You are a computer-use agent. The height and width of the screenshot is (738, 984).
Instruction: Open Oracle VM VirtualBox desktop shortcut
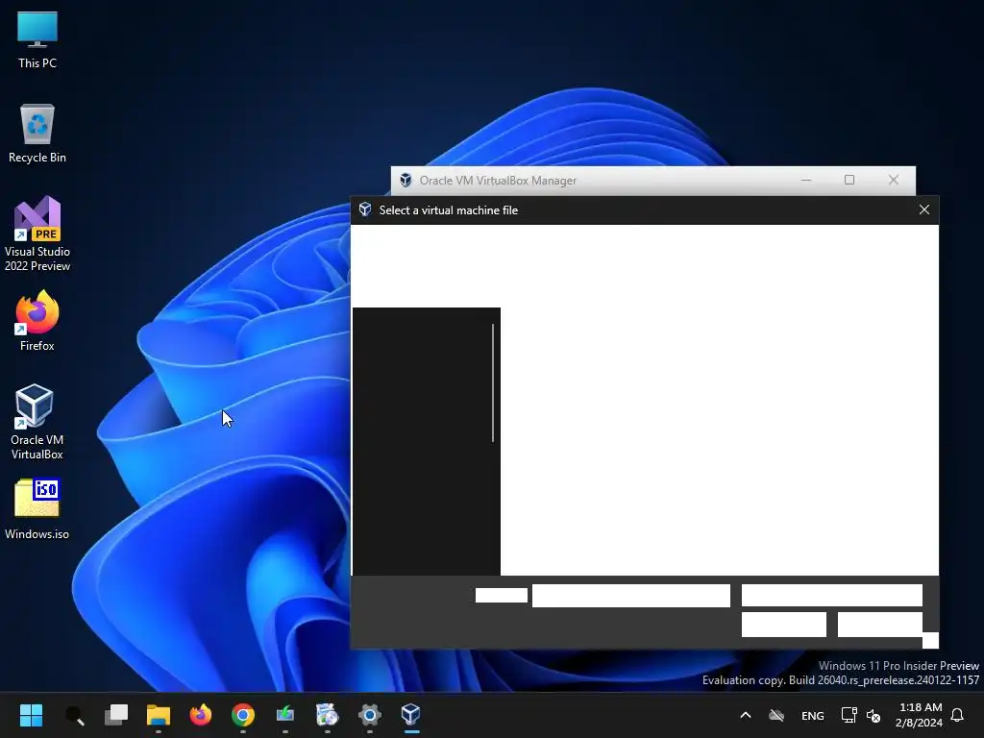coord(37,422)
